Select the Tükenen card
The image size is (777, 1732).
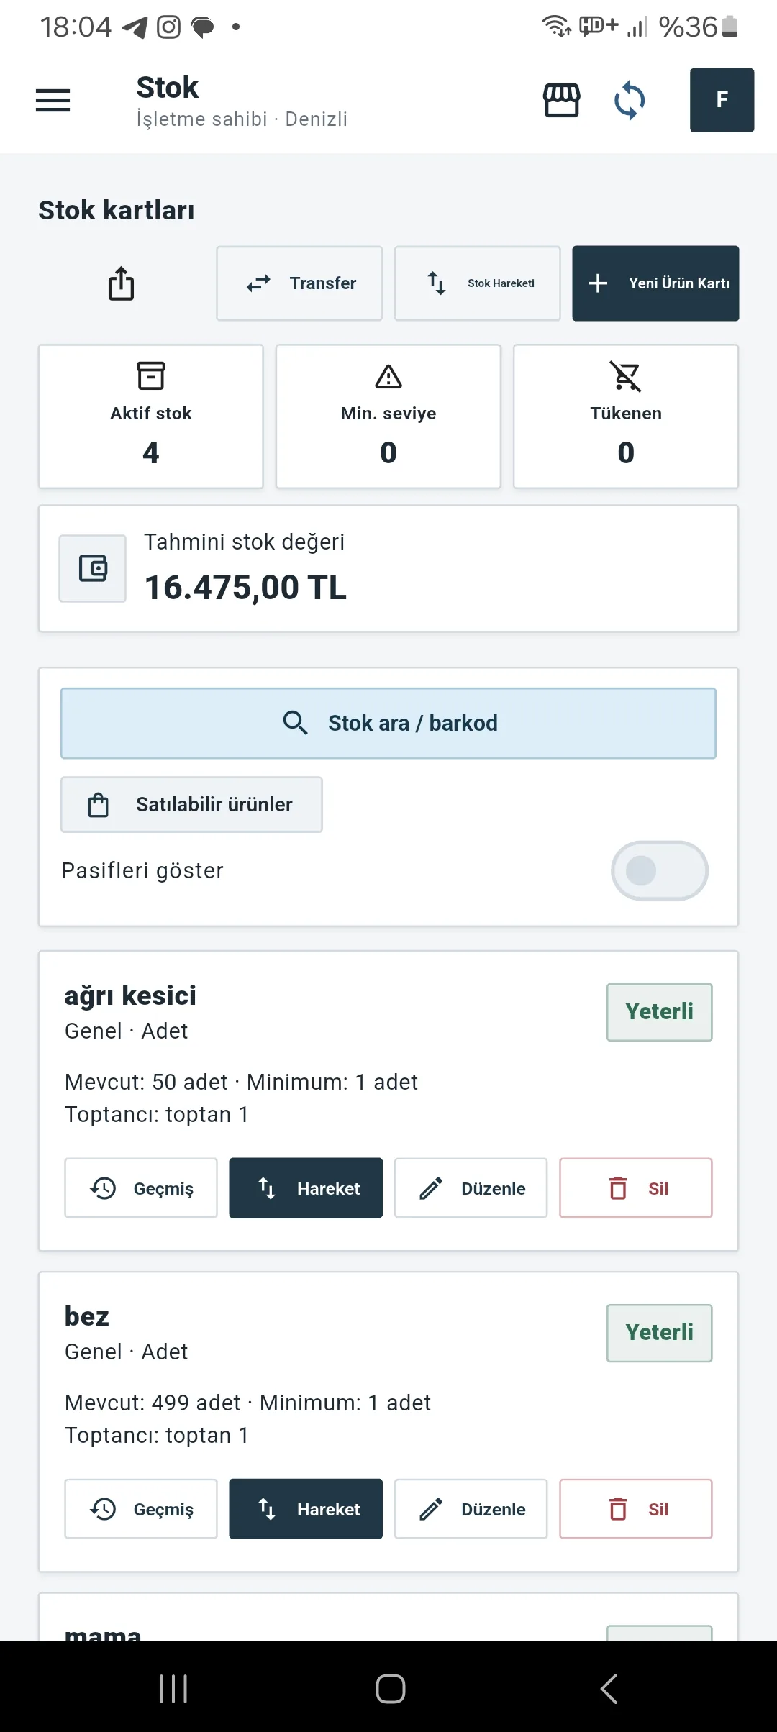[626, 416]
